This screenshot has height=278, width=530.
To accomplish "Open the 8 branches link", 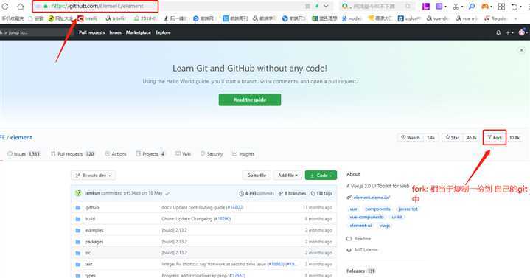I will click(x=293, y=193).
